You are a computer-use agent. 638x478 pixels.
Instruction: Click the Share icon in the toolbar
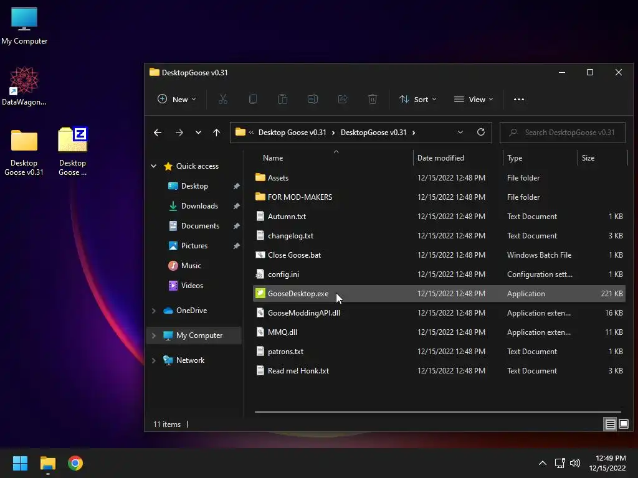pyautogui.click(x=343, y=99)
